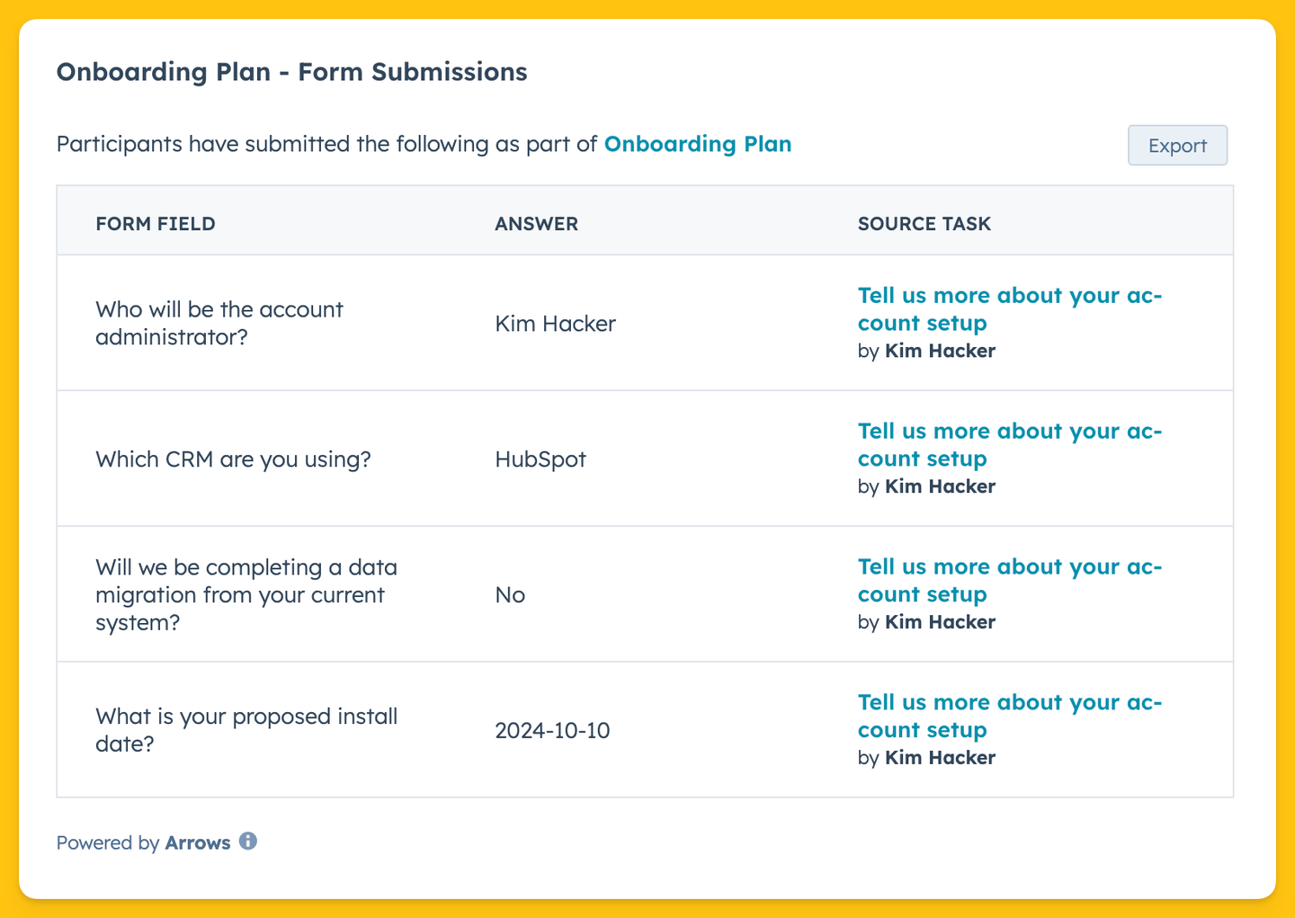This screenshot has height=918, width=1295.
Task: Select the Kim Hacker answer cell
Action: tap(555, 324)
